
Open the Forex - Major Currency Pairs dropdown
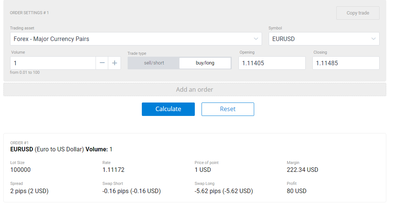click(x=131, y=39)
